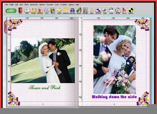Open the CD Maker menu
157x114 pixels.
tap(64, 5)
